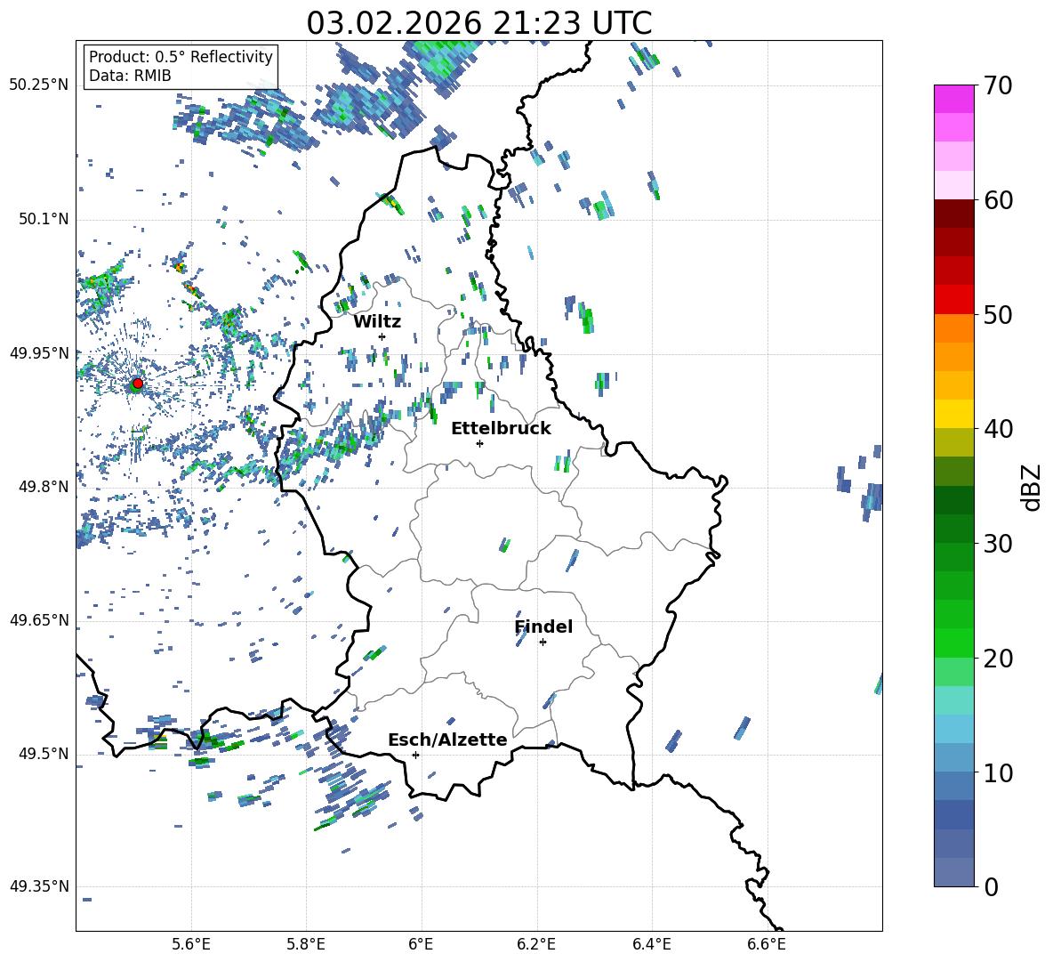
Task: Click the title 03.02.2026 21:23 UTC
Action: (478, 23)
